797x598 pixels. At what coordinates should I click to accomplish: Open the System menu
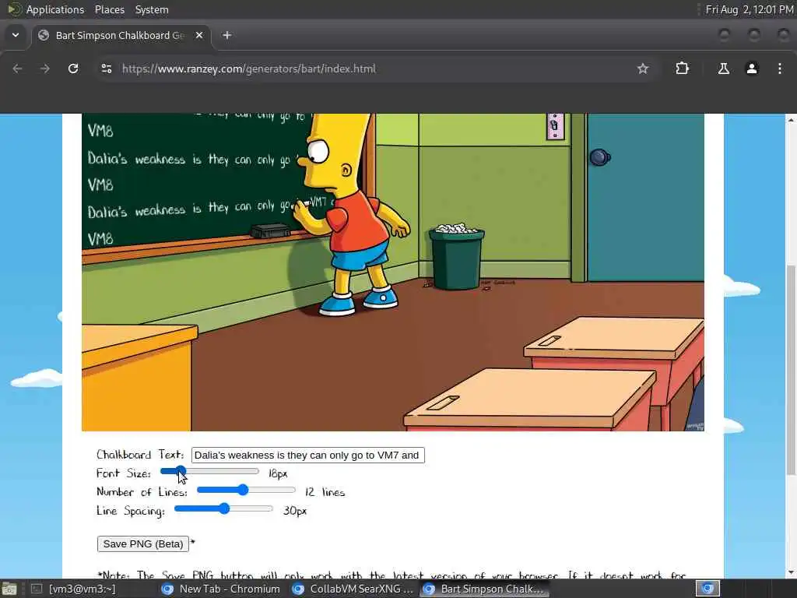[152, 9]
